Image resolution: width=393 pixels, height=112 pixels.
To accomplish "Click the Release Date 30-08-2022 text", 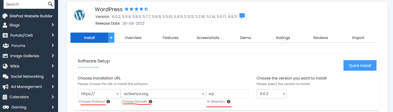I will (120, 23).
